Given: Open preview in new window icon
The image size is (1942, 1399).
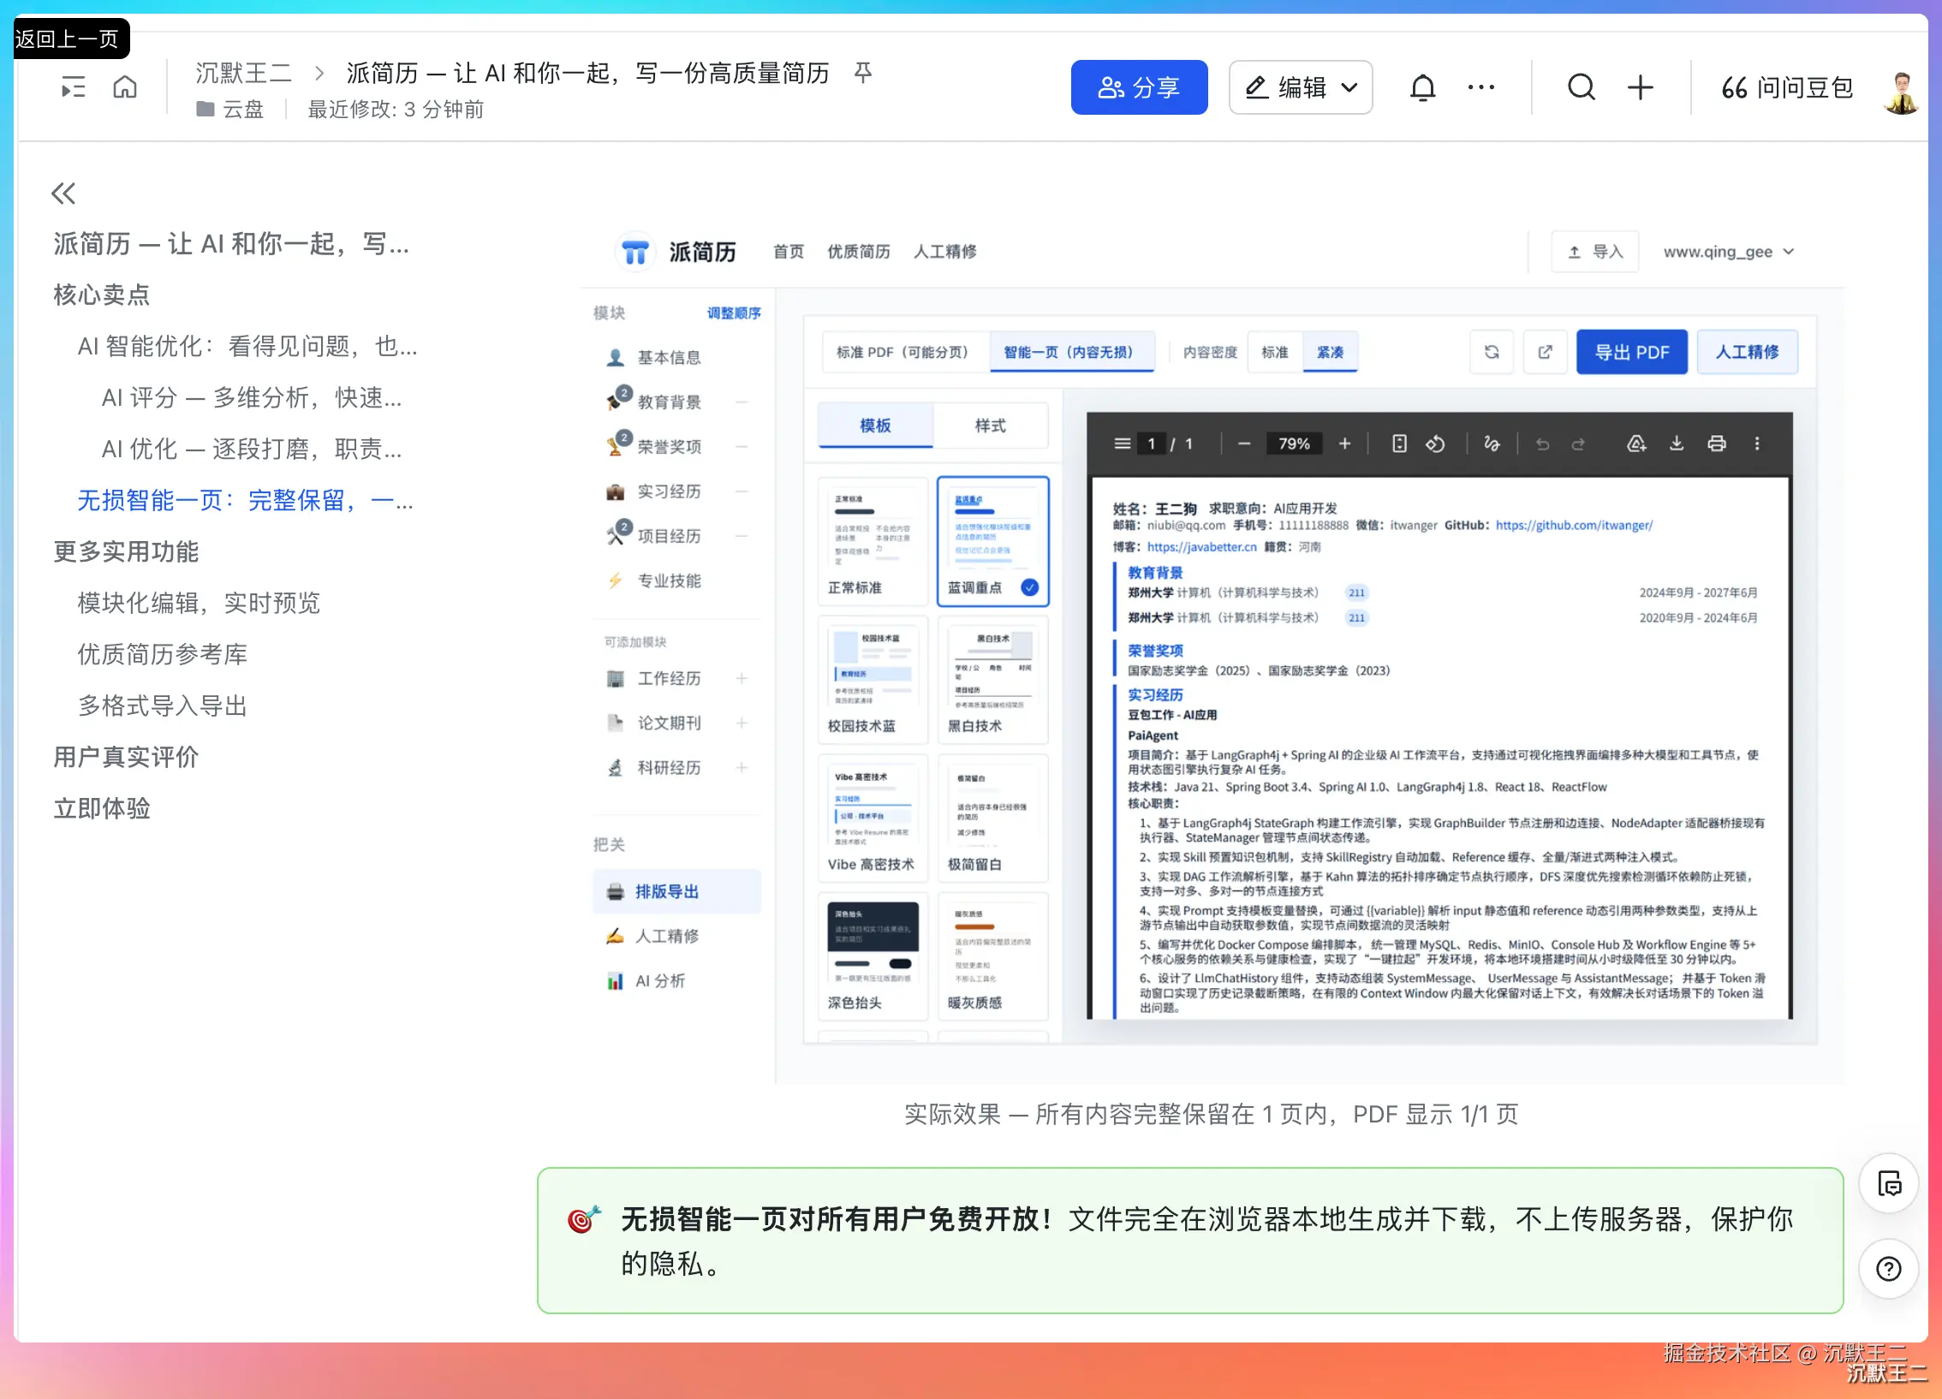Looking at the screenshot, I should tap(1546, 352).
